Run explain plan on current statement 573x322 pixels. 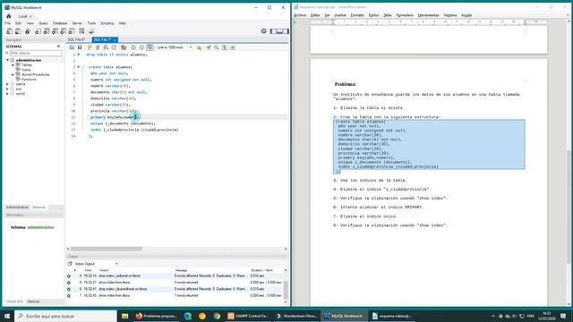(106, 47)
